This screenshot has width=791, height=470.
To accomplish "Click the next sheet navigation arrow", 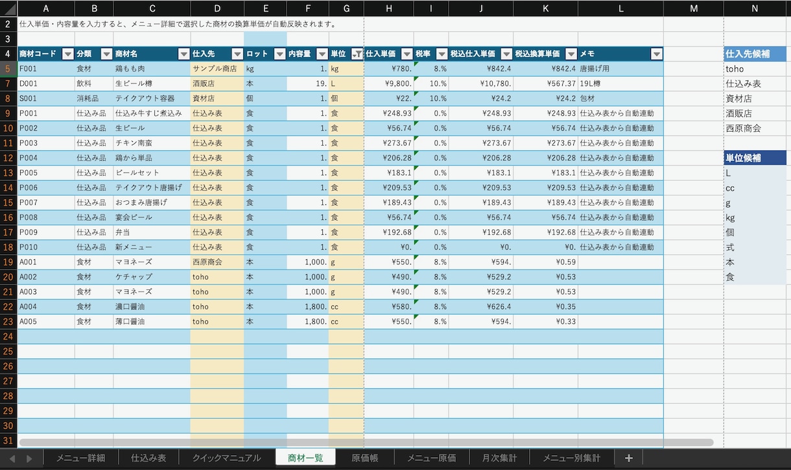I will pos(29,458).
